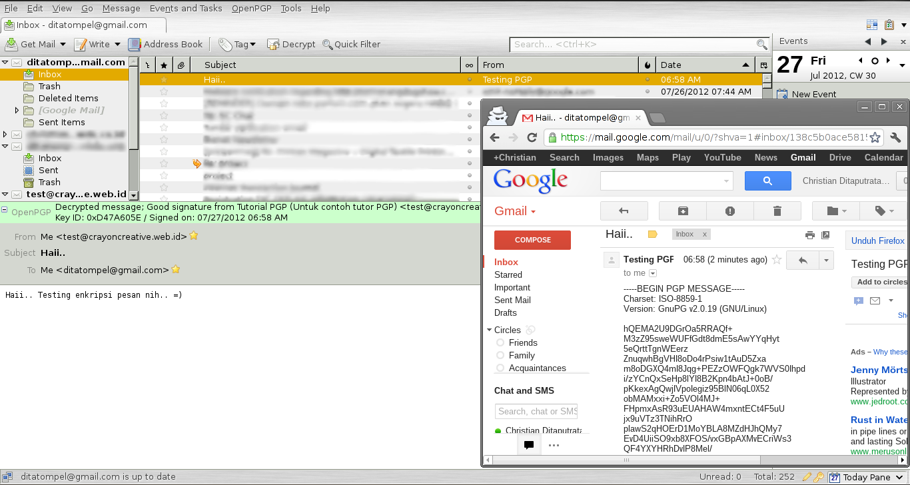Switch to calendar tab icon
The height and width of the screenshot is (485, 910).
pos(872,25)
